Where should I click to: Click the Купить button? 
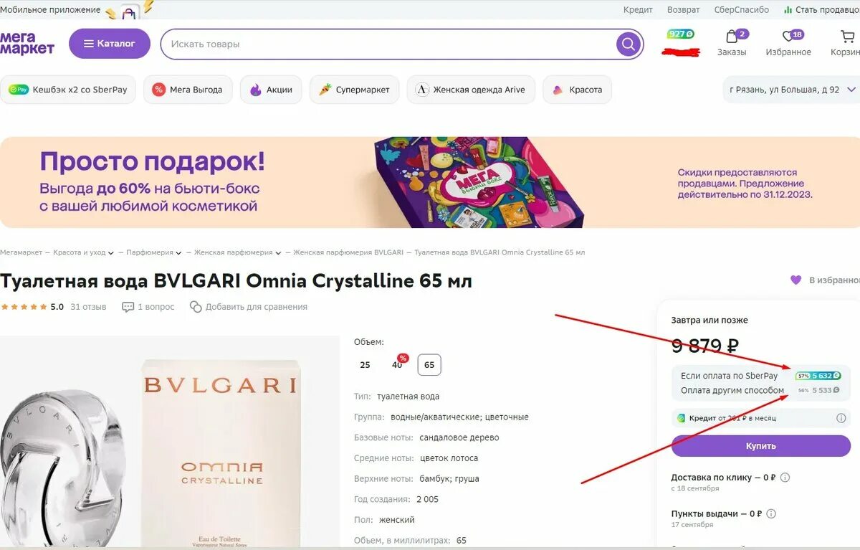[x=760, y=445]
